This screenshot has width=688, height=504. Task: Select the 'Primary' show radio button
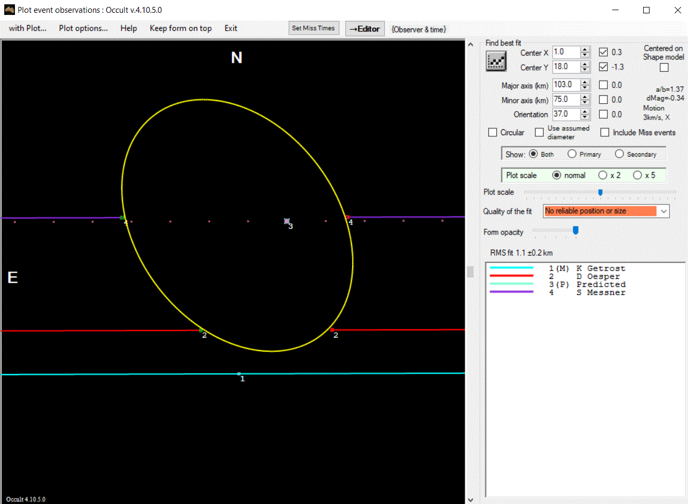point(572,154)
